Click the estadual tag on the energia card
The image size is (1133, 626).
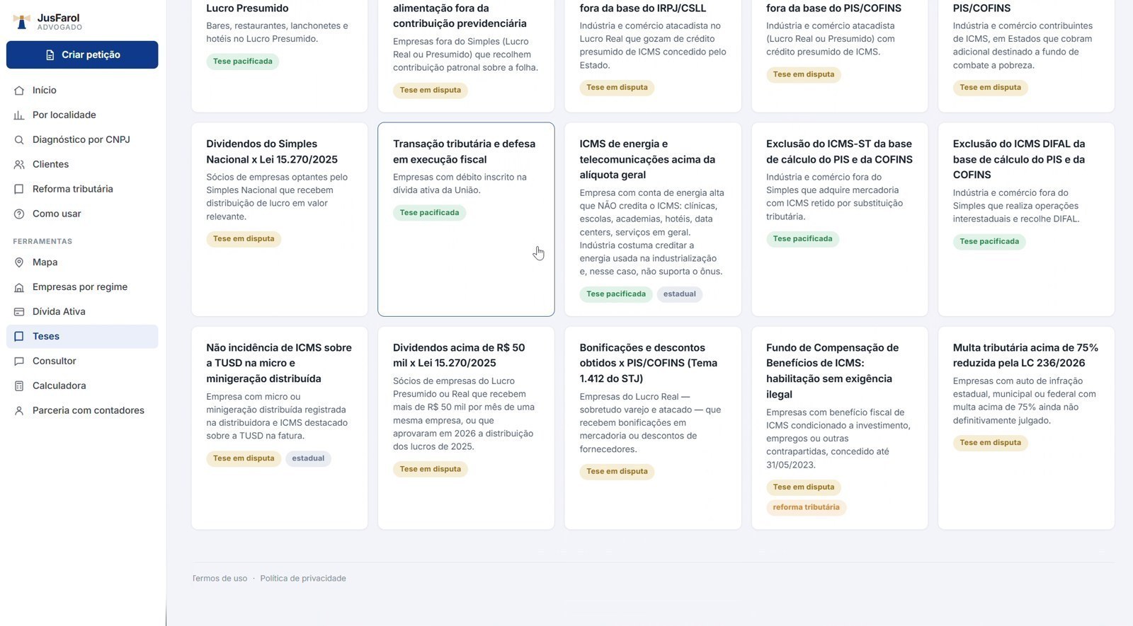pyautogui.click(x=679, y=294)
